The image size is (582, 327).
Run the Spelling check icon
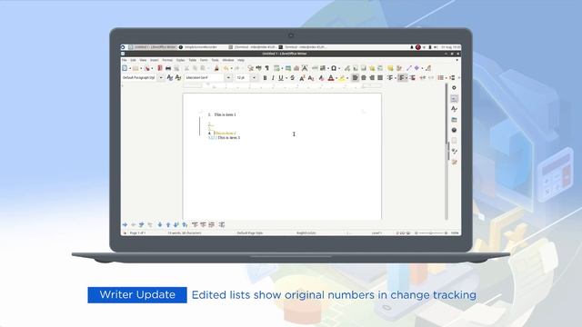[258, 68]
